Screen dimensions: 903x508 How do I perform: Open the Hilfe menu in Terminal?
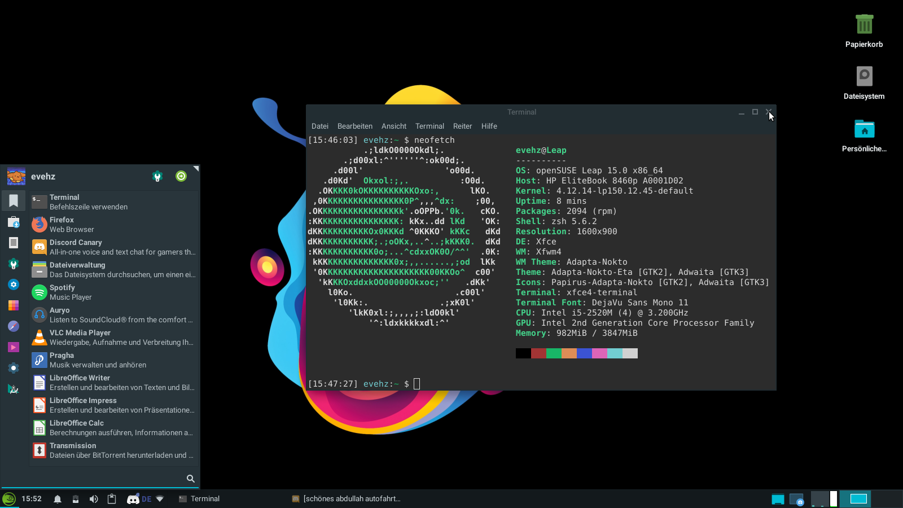pos(489,126)
